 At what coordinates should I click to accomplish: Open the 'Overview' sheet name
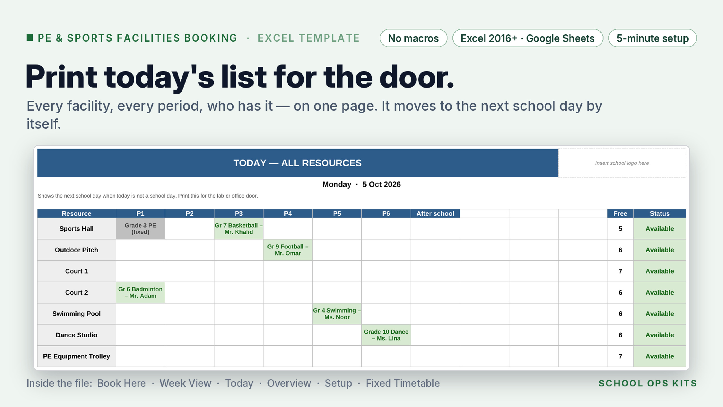(x=289, y=383)
